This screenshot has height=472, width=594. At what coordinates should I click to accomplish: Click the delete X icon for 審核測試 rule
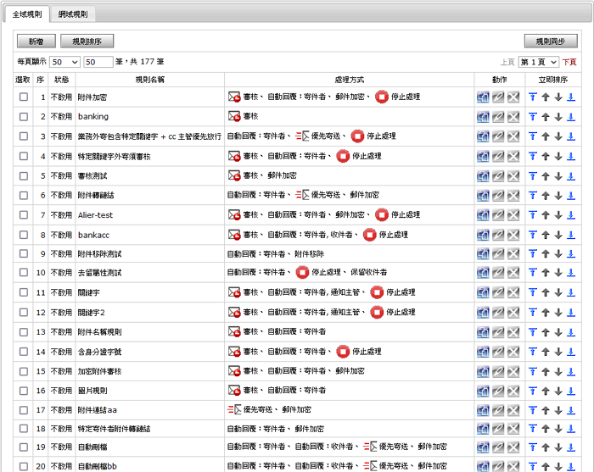513,175
